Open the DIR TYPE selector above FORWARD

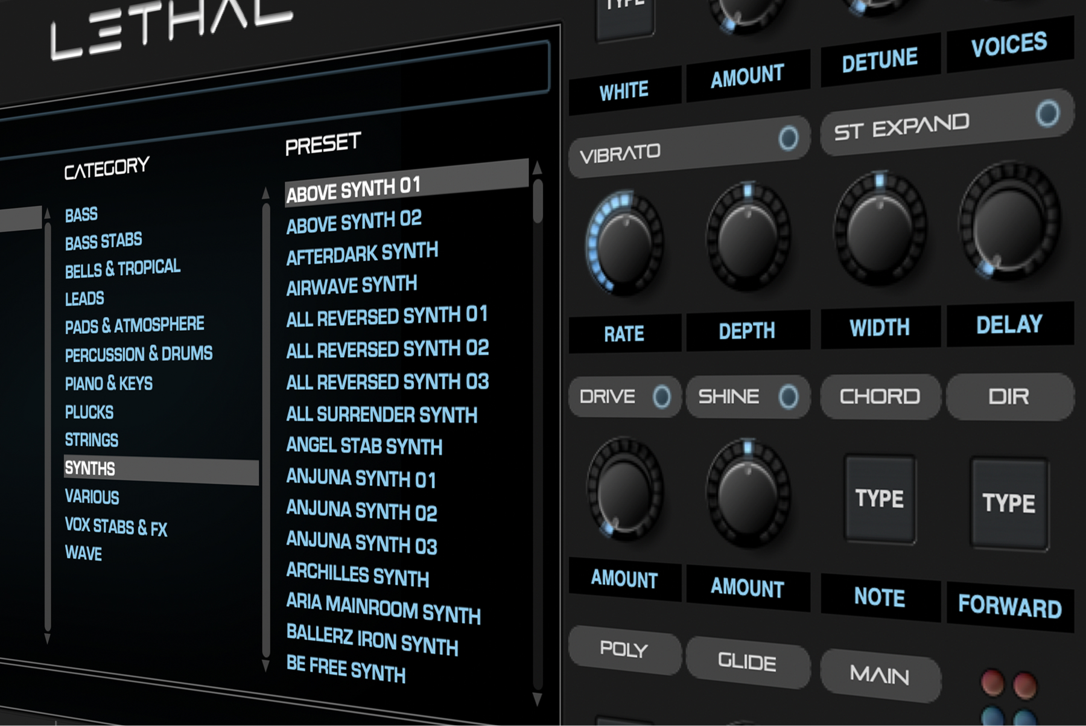click(x=1009, y=503)
